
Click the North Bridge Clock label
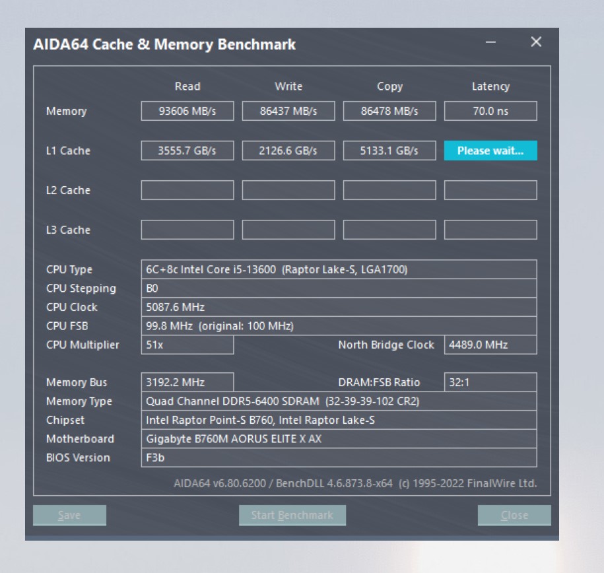386,345
